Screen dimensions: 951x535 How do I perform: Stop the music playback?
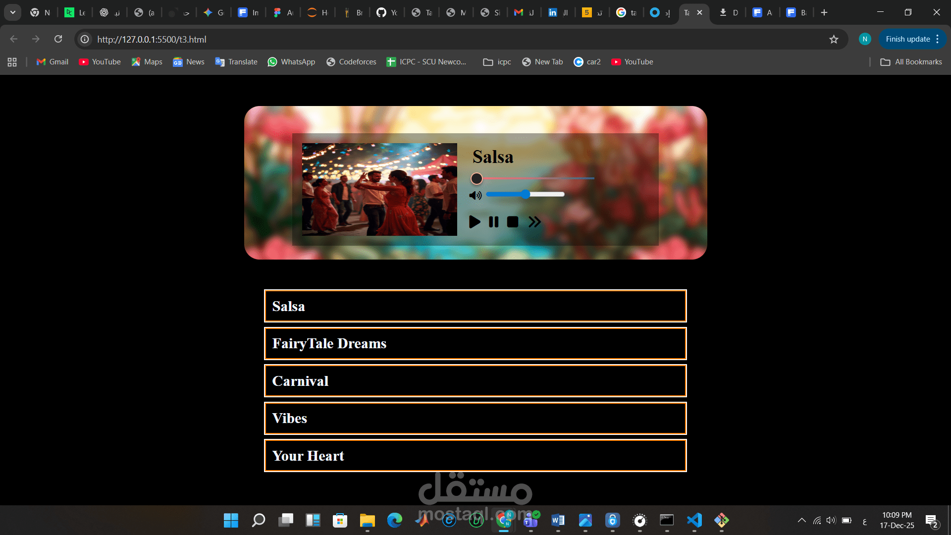click(x=513, y=222)
